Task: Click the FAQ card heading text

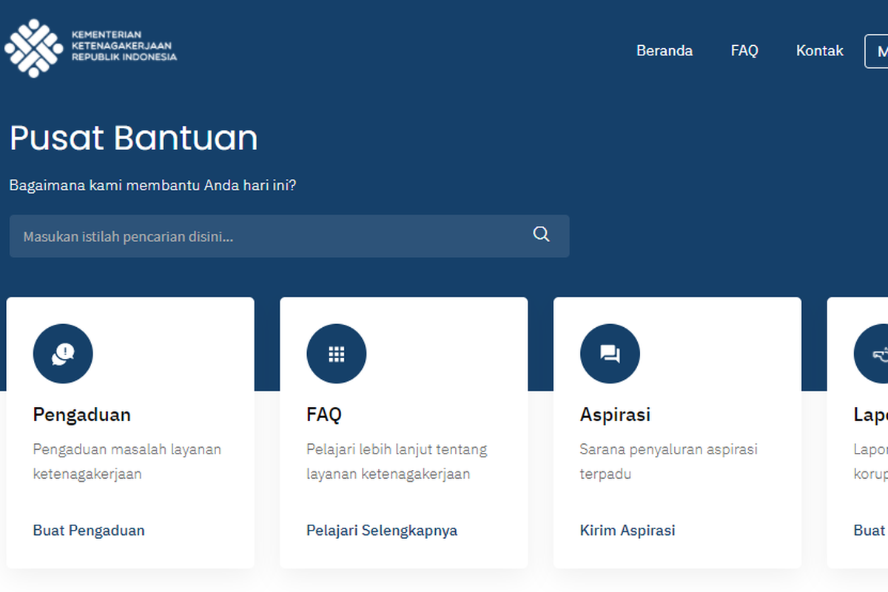Action: tap(324, 414)
